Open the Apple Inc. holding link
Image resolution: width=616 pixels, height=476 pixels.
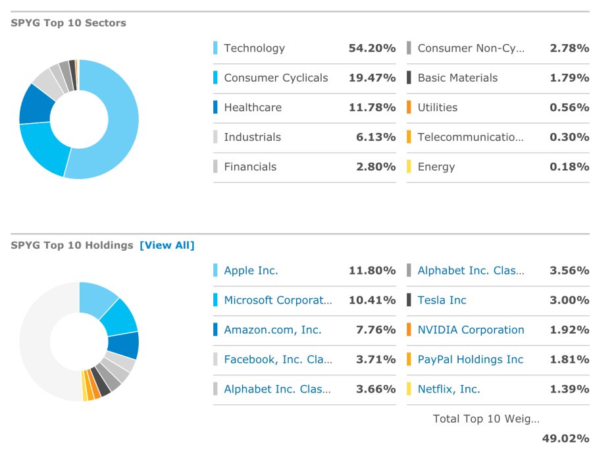coord(251,271)
